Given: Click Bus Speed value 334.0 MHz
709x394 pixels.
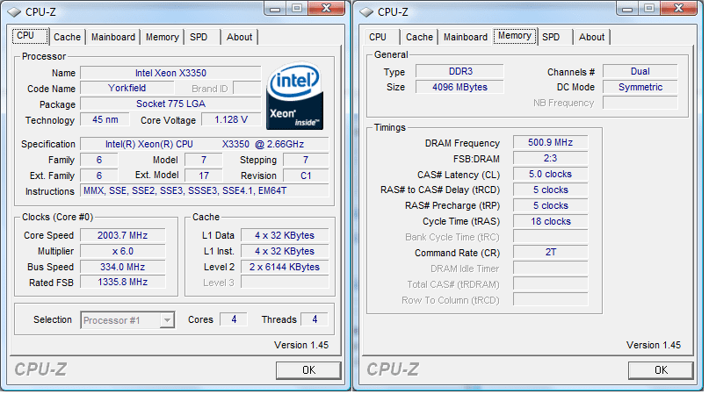Looking at the screenshot, I should click(122, 267).
